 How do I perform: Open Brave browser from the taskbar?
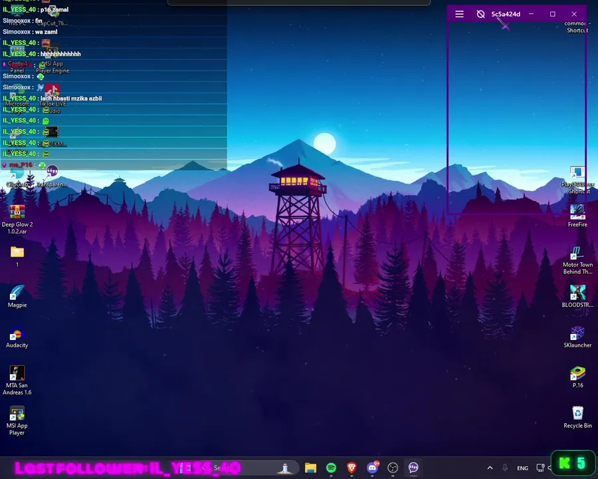(351, 468)
